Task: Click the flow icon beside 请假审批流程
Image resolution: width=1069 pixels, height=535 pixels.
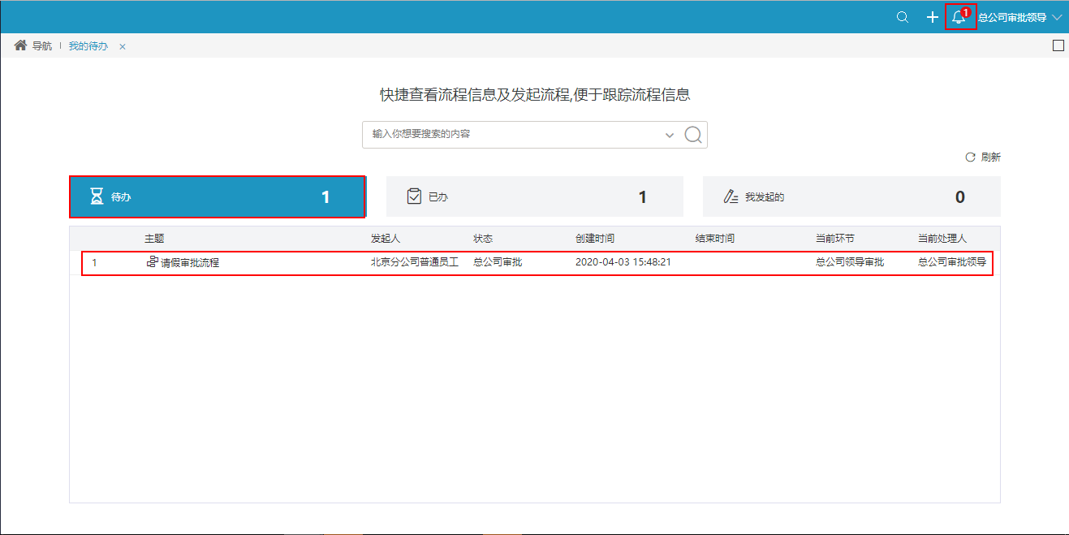Action: click(152, 262)
